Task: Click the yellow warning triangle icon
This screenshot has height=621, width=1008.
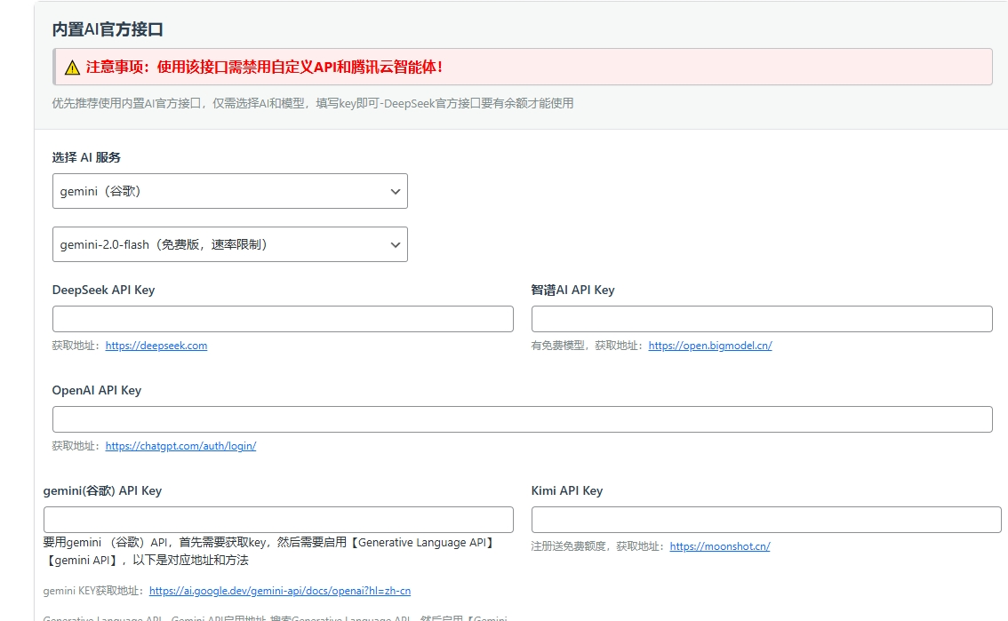Action: 72,68
